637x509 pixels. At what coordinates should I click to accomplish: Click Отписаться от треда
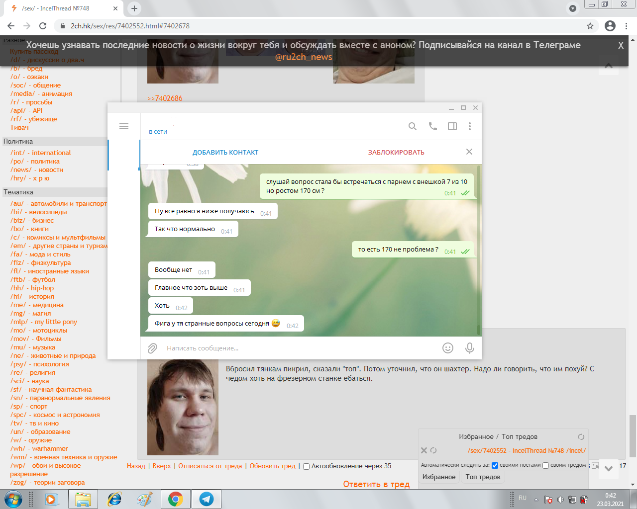210,466
